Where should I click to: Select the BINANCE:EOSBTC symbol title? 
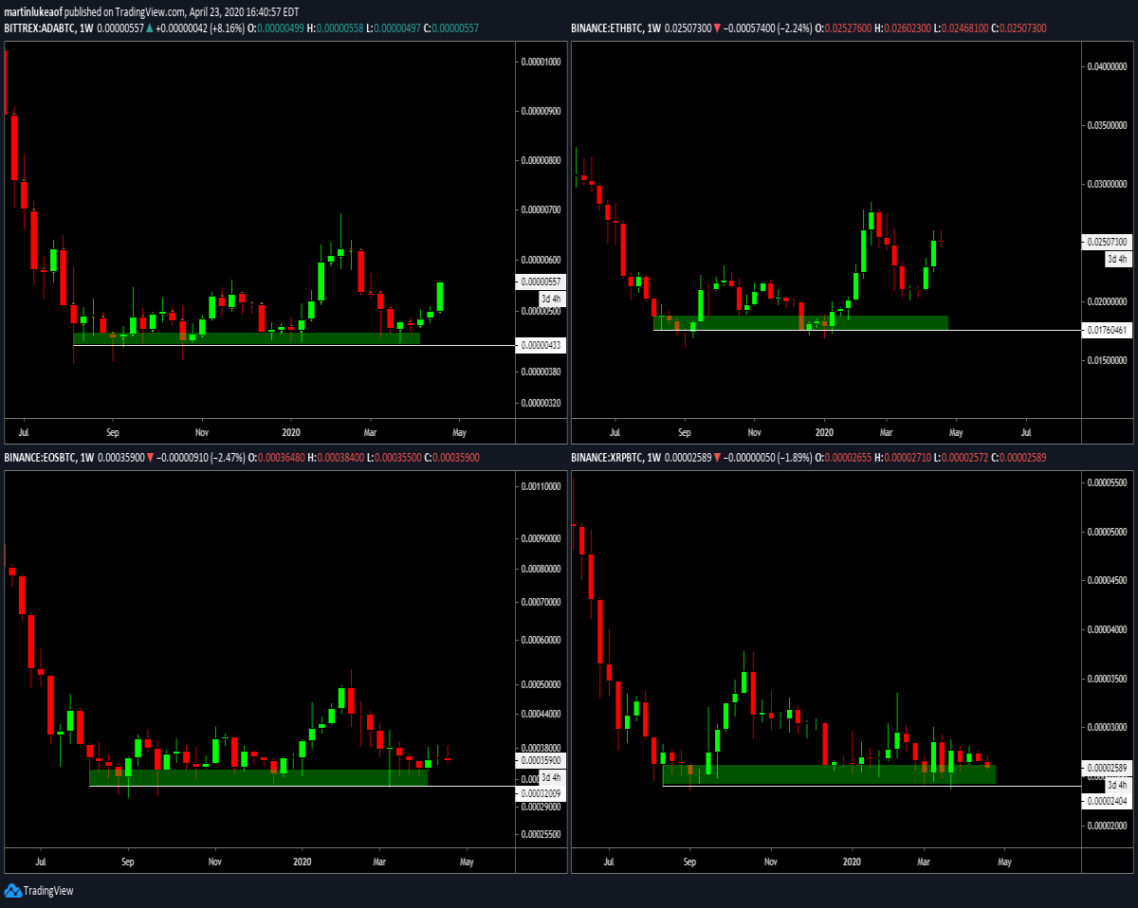(39, 458)
